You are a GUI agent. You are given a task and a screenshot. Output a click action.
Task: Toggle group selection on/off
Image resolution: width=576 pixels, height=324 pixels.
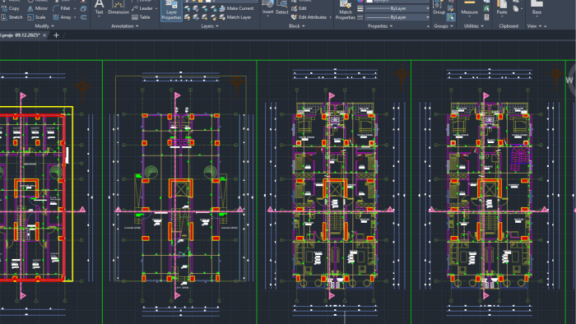pos(451,17)
